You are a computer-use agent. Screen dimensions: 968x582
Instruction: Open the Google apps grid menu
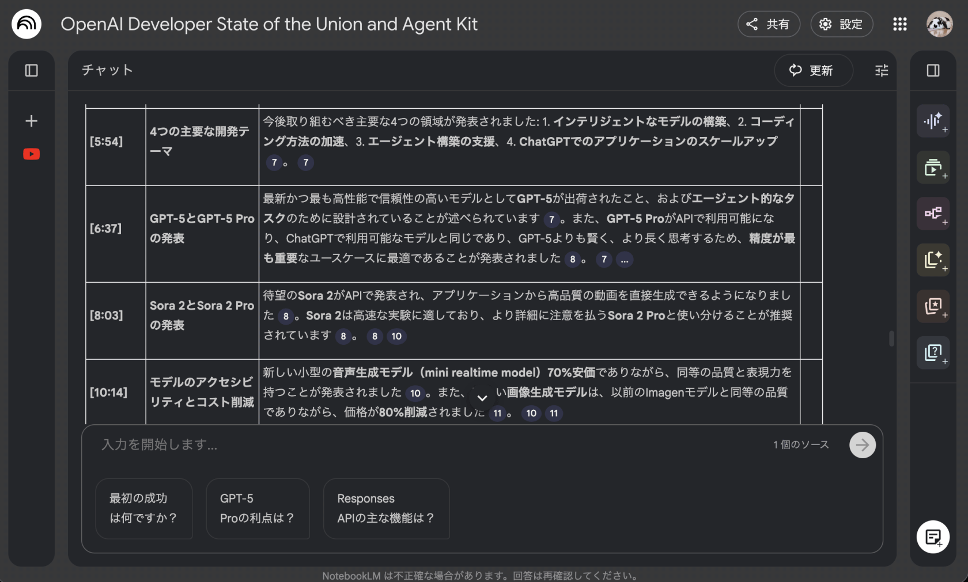pyautogui.click(x=899, y=24)
